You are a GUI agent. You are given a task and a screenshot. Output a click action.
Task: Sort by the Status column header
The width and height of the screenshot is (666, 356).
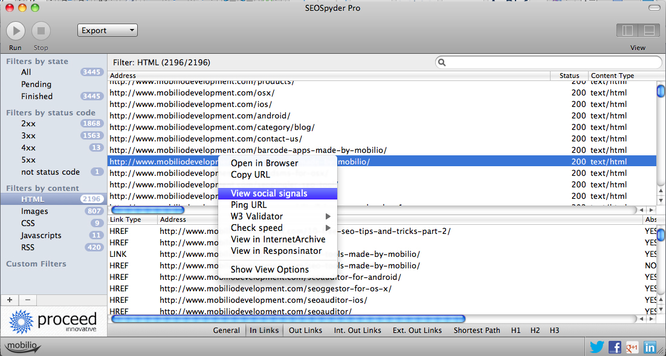click(x=569, y=76)
